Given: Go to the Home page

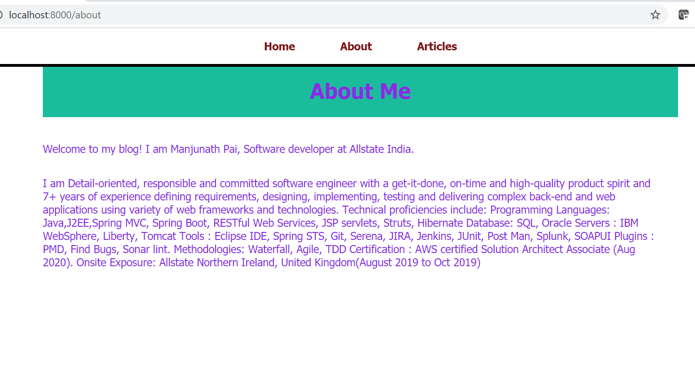Looking at the screenshot, I should pos(280,47).
